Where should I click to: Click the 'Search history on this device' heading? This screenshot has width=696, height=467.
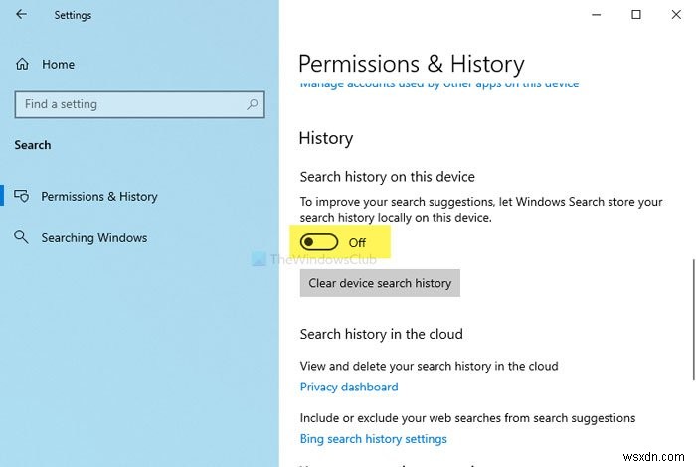click(387, 177)
